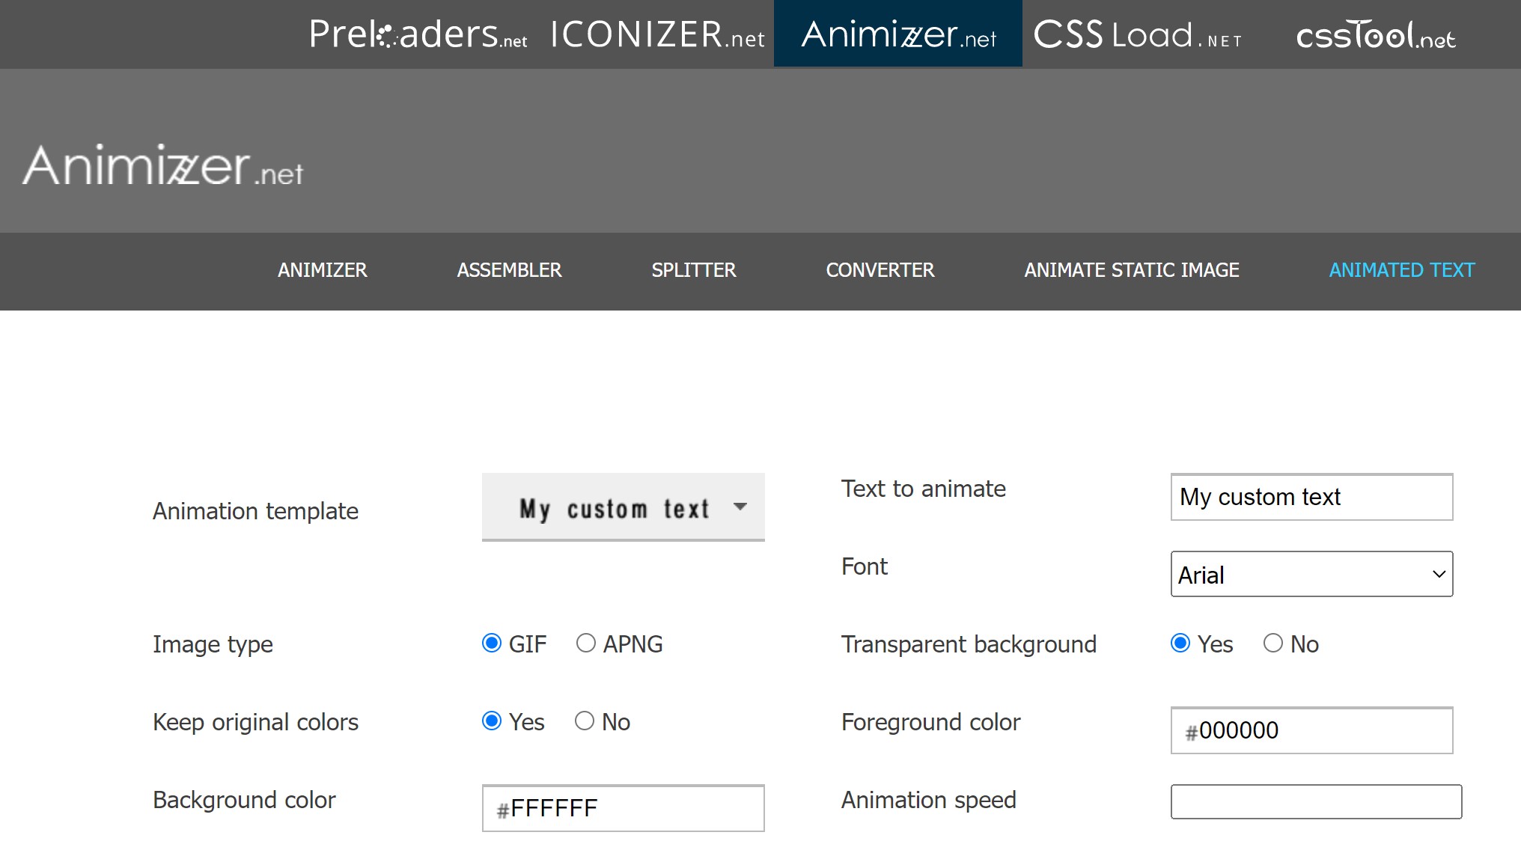The width and height of the screenshot is (1521, 856).
Task: Click the Text to animate input field
Action: point(1311,497)
